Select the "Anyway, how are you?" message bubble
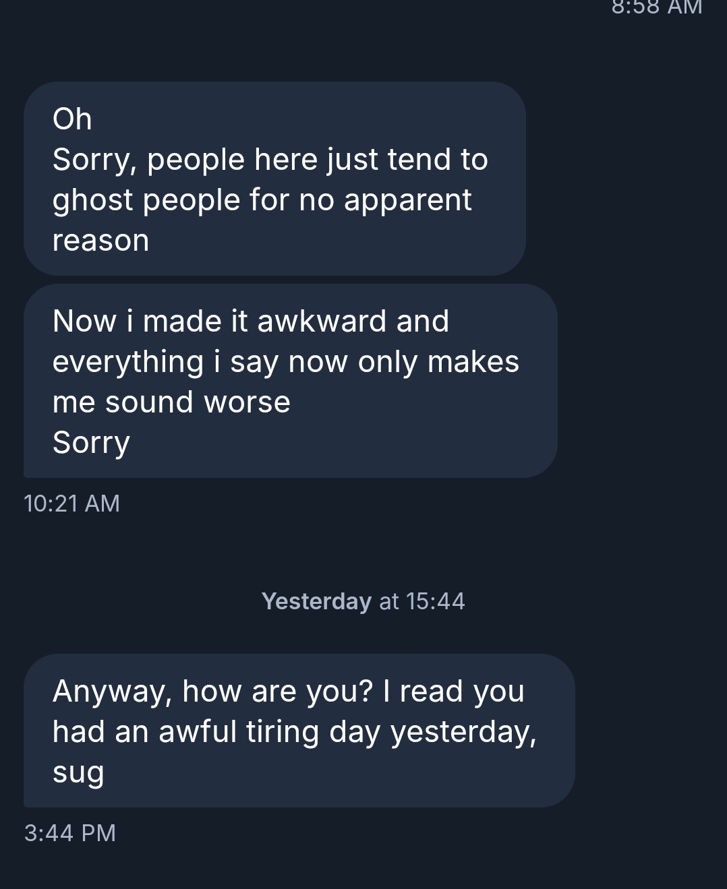This screenshot has height=889, width=727. tap(299, 731)
